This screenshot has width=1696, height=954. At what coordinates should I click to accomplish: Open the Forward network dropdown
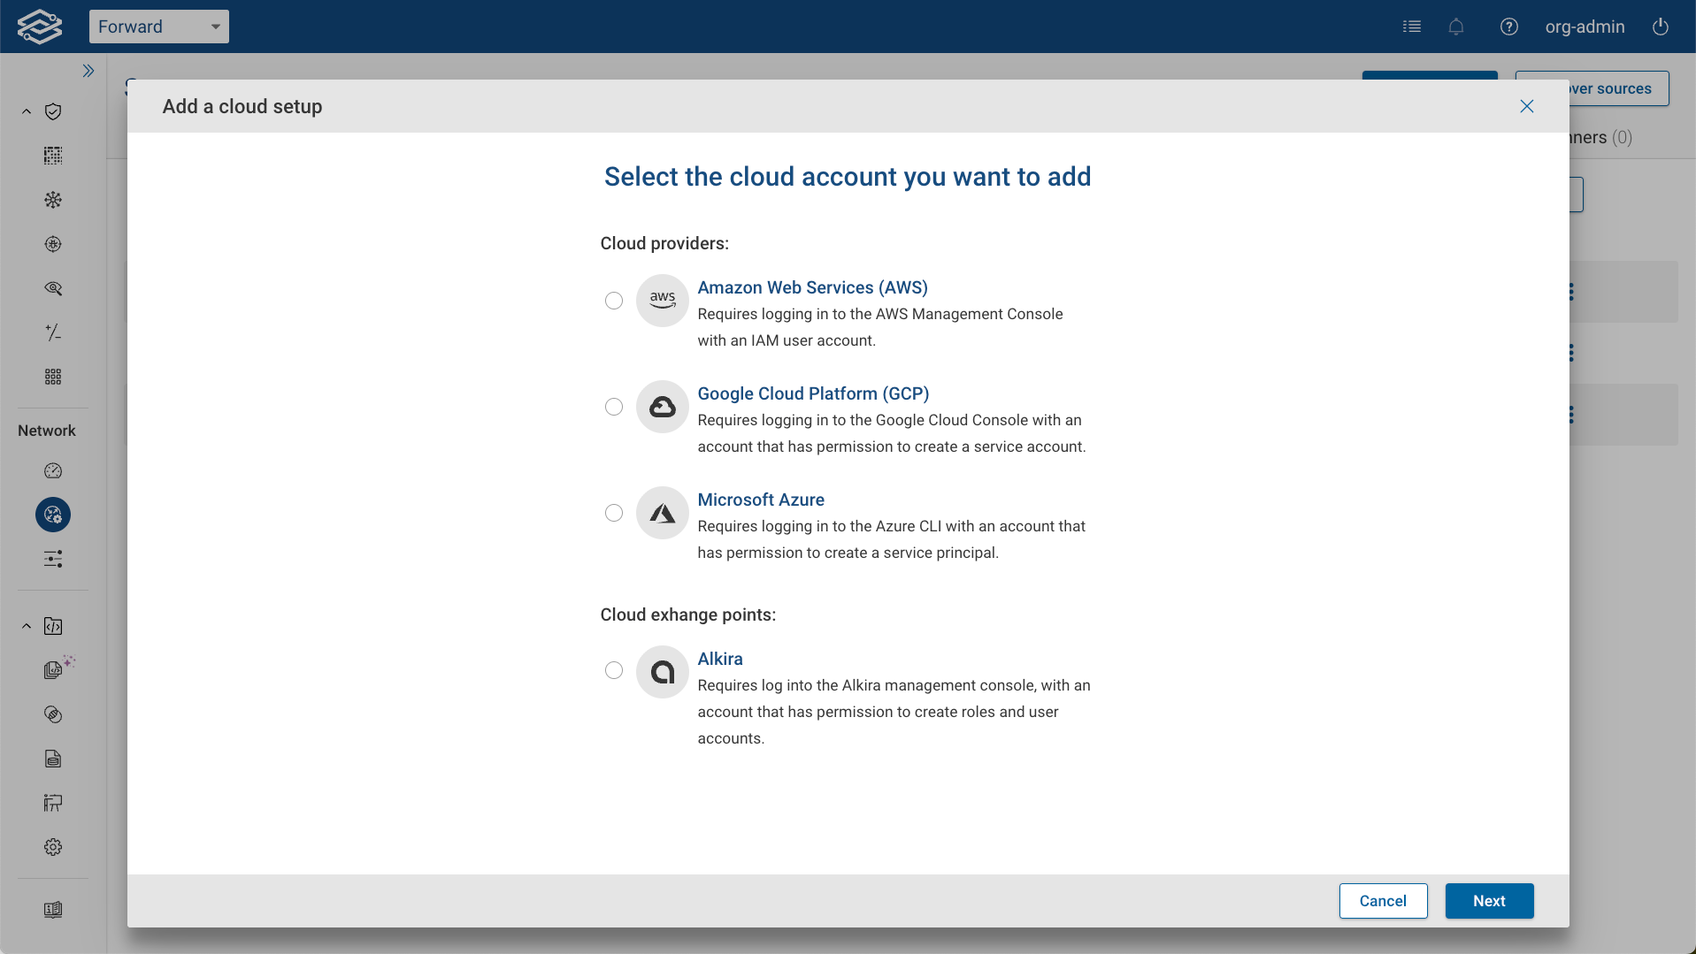(159, 27)
